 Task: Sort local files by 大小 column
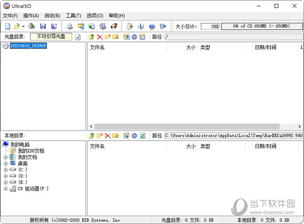pyautogui.click(x=182, y=146)
